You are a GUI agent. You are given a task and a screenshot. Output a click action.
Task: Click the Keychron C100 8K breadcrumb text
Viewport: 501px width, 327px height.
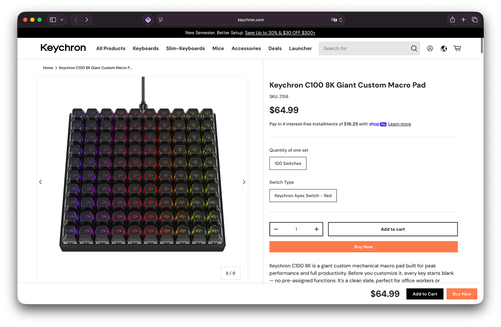point(95,68)
